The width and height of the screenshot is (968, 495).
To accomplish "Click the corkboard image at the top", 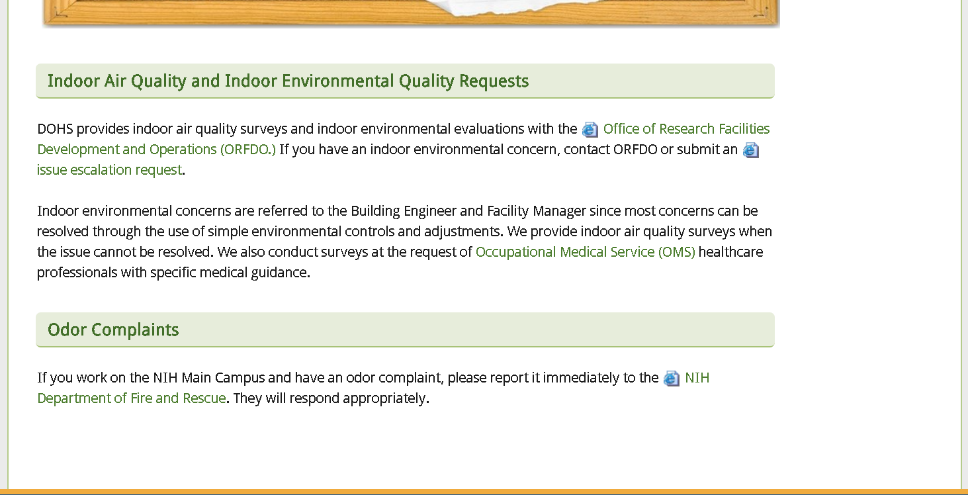I will (x=410, y=13).
